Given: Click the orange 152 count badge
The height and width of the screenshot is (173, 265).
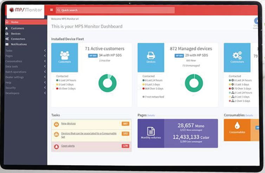Looking at the screenshot, I should point(125,134).
